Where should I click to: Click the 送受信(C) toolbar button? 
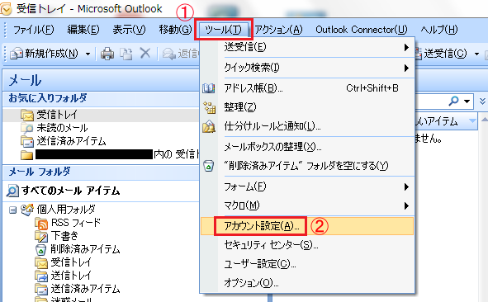pyautogui.click(x=441, y=54)
